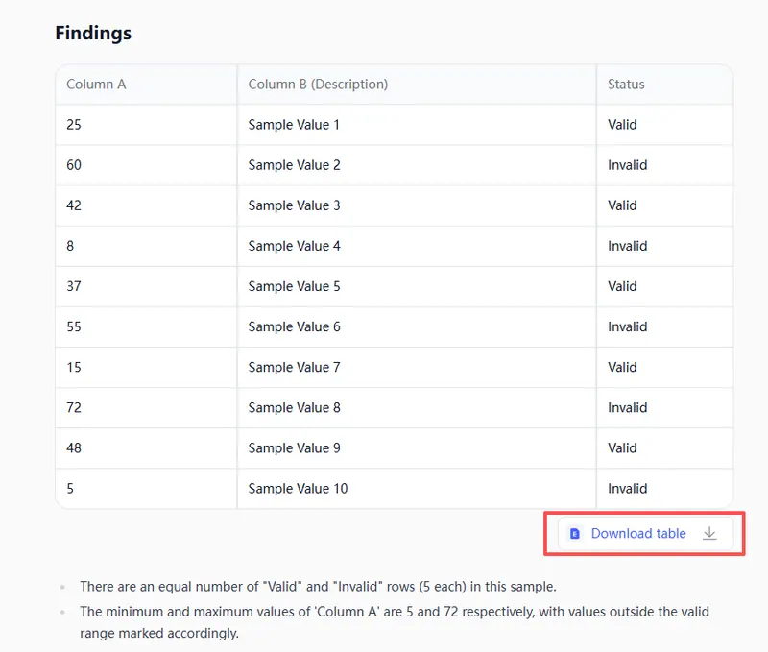Select the Valid status for Sample Value 9

[622, 448]
